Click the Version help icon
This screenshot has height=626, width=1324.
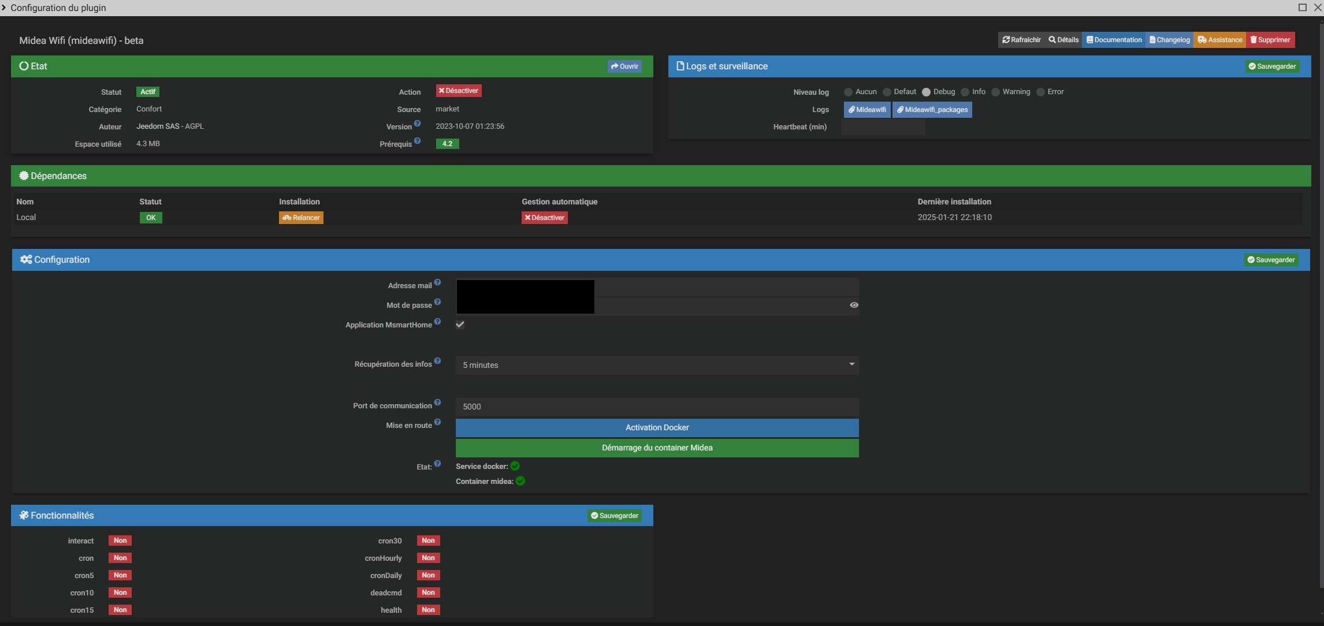[417, 124]
